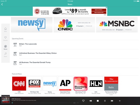140x105 pixels.
Task: Open the now-playing CNN Newsroom thumbnail
Action: pos(6,99)
